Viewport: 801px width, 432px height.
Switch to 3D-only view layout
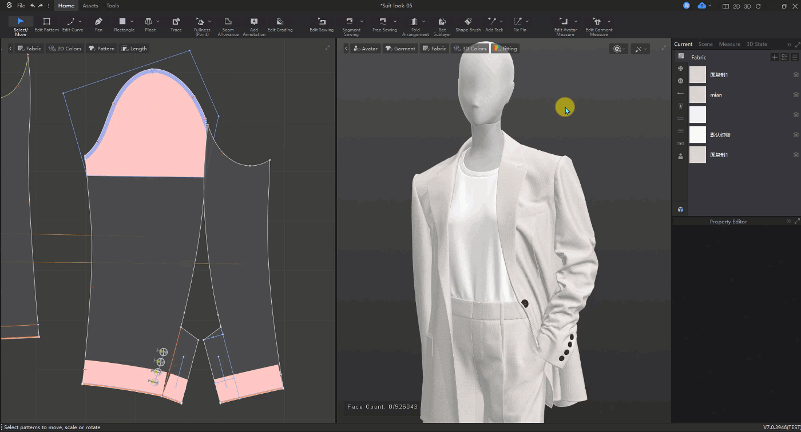pos(747,6)
